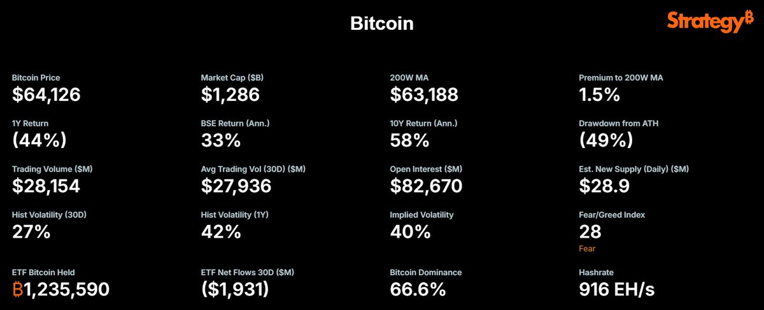Select the Drawdown from ATH (49%) value
The height and width of the screenshot is (310, 764).
click(x=605, y=141)
